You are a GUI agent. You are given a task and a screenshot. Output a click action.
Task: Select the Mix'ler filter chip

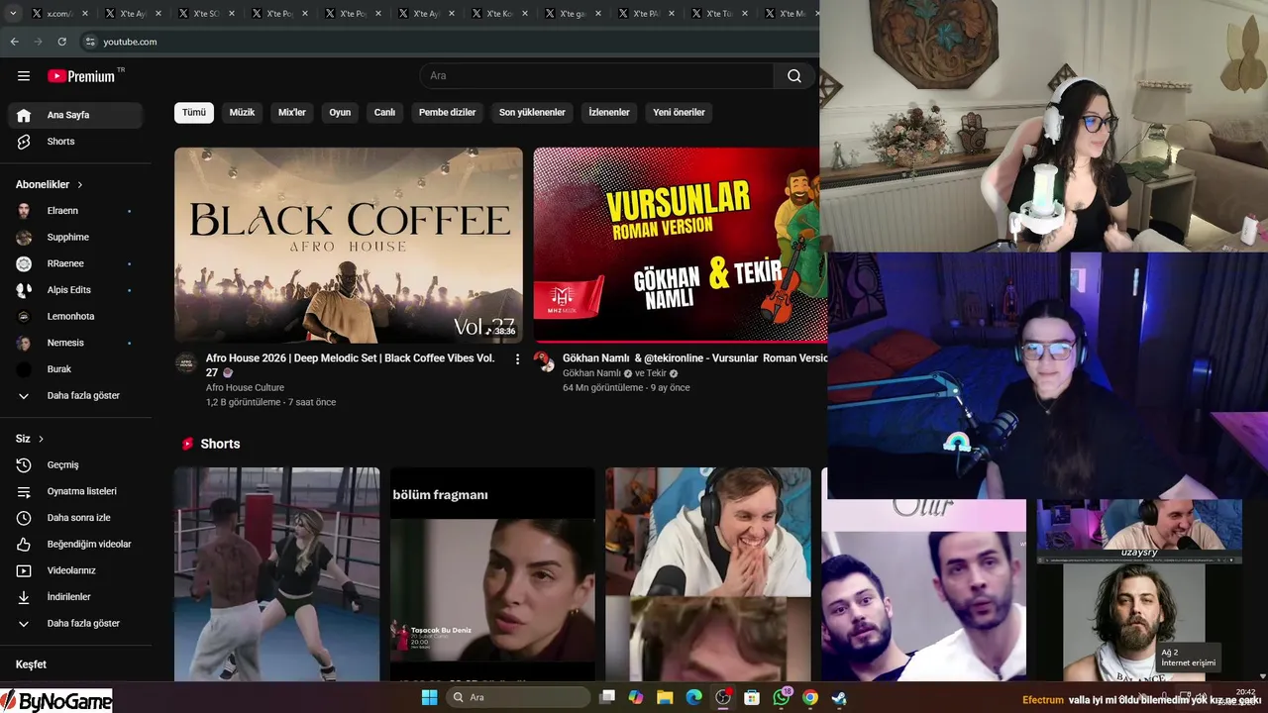(292, 112)
